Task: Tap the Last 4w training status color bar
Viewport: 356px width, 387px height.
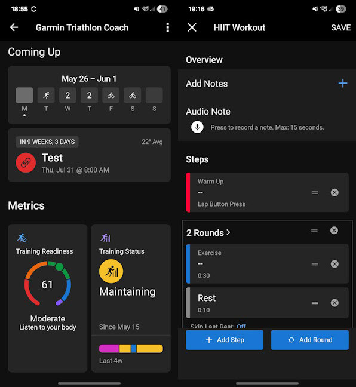Action: tap(131, 349)
